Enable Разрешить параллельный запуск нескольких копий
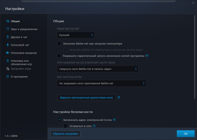Screen dimensions: 197x140 coord(59,56)
